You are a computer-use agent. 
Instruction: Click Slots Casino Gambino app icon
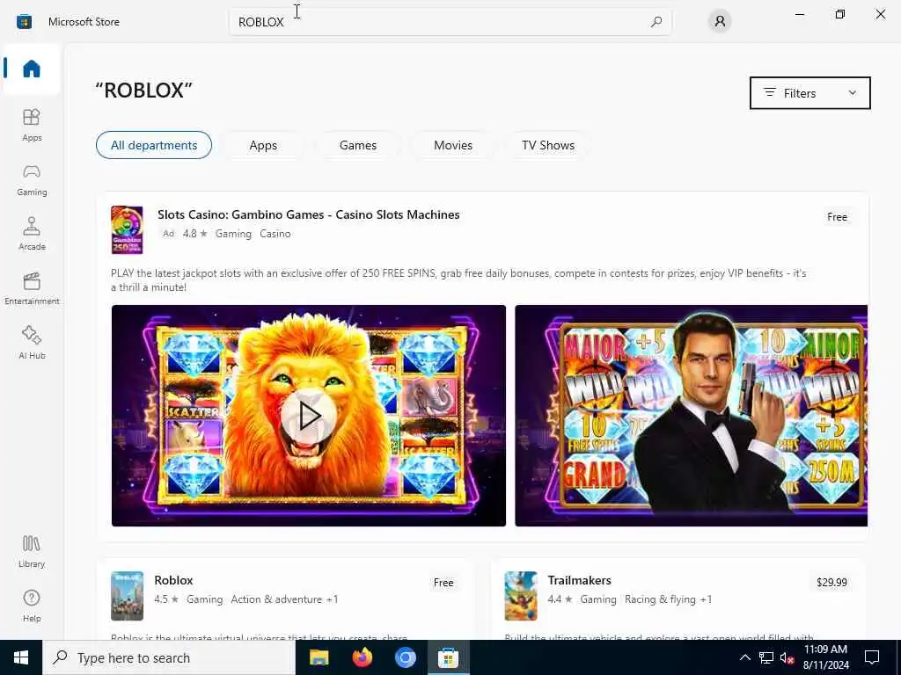coord(127,229)
